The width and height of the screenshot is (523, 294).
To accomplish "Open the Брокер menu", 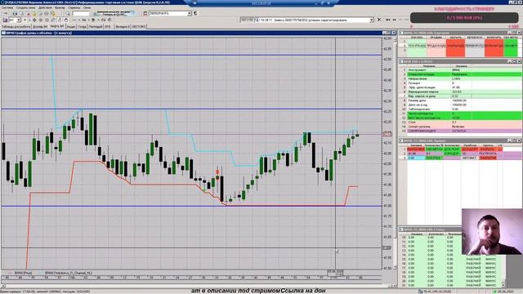I will pos(60,7).
